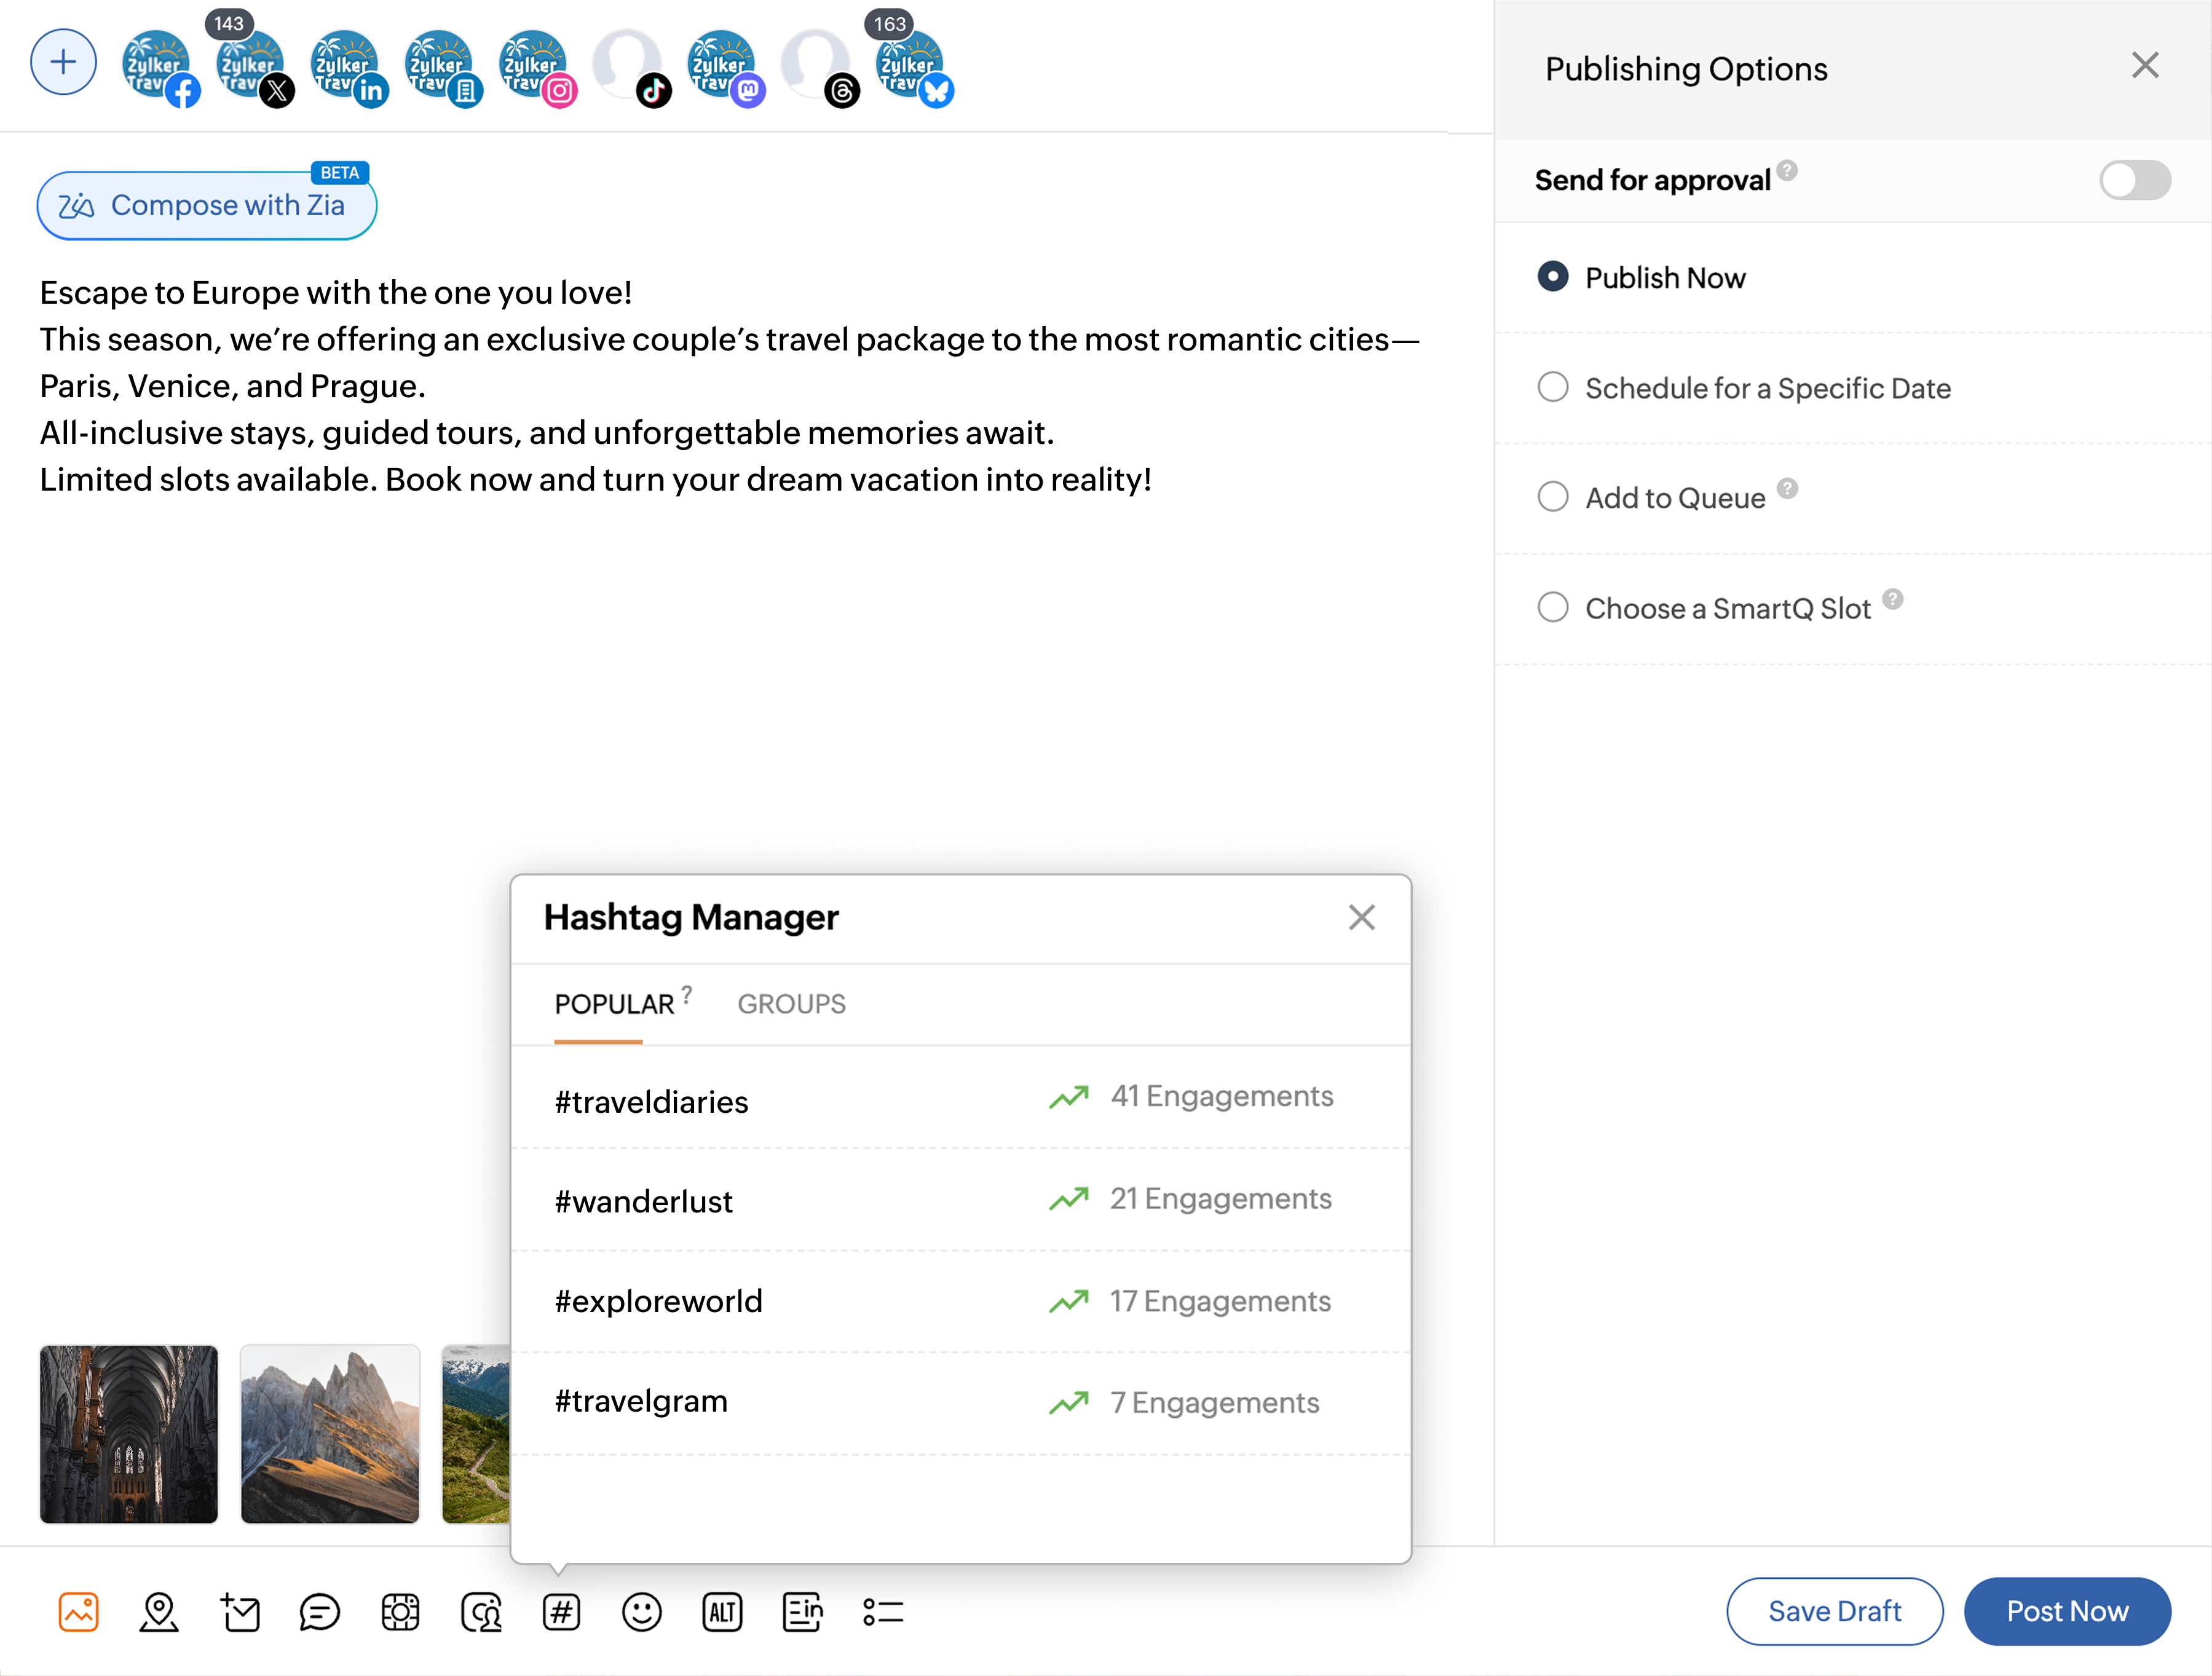Viewport: 2212px width, 1676px height.
Task: Switch to the POPULAR tab
Action: 614,1004
